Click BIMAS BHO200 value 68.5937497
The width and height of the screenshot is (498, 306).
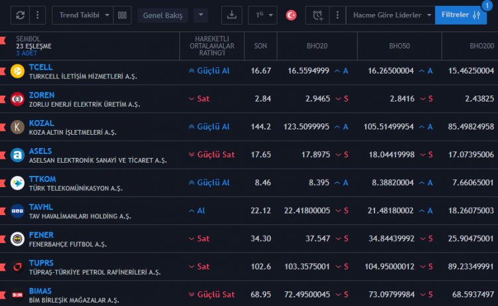click(473, 294)
